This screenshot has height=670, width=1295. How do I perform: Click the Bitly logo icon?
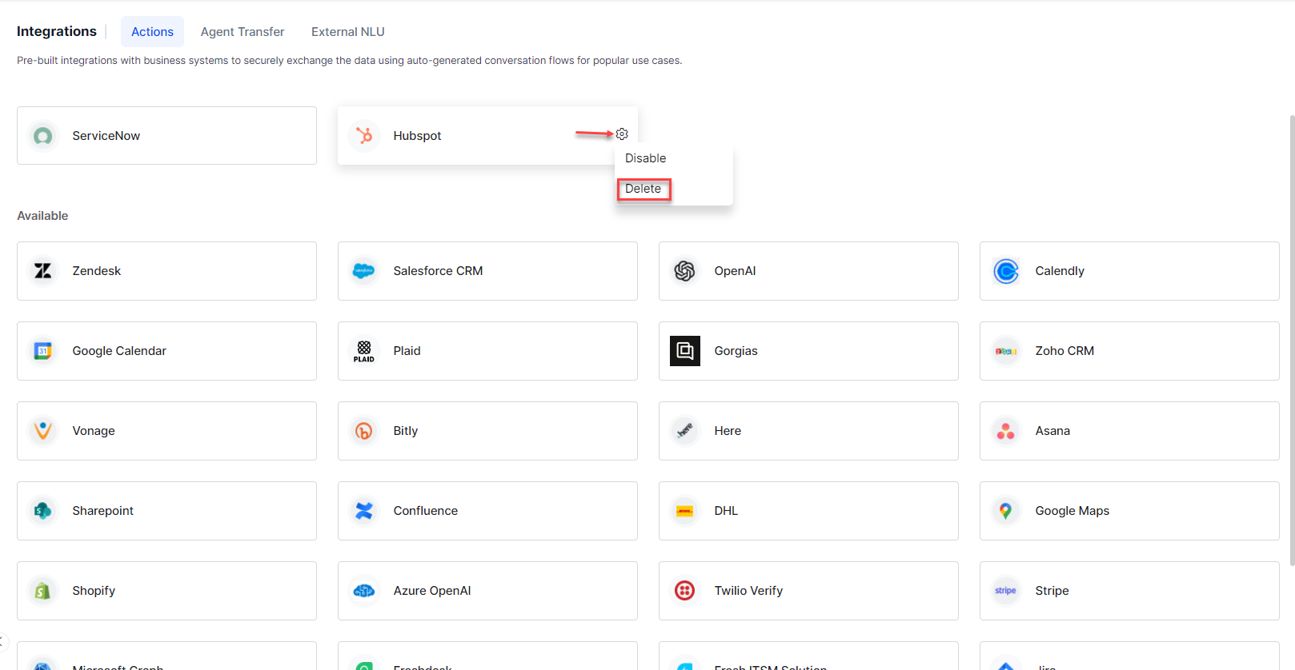click(364, 431)
